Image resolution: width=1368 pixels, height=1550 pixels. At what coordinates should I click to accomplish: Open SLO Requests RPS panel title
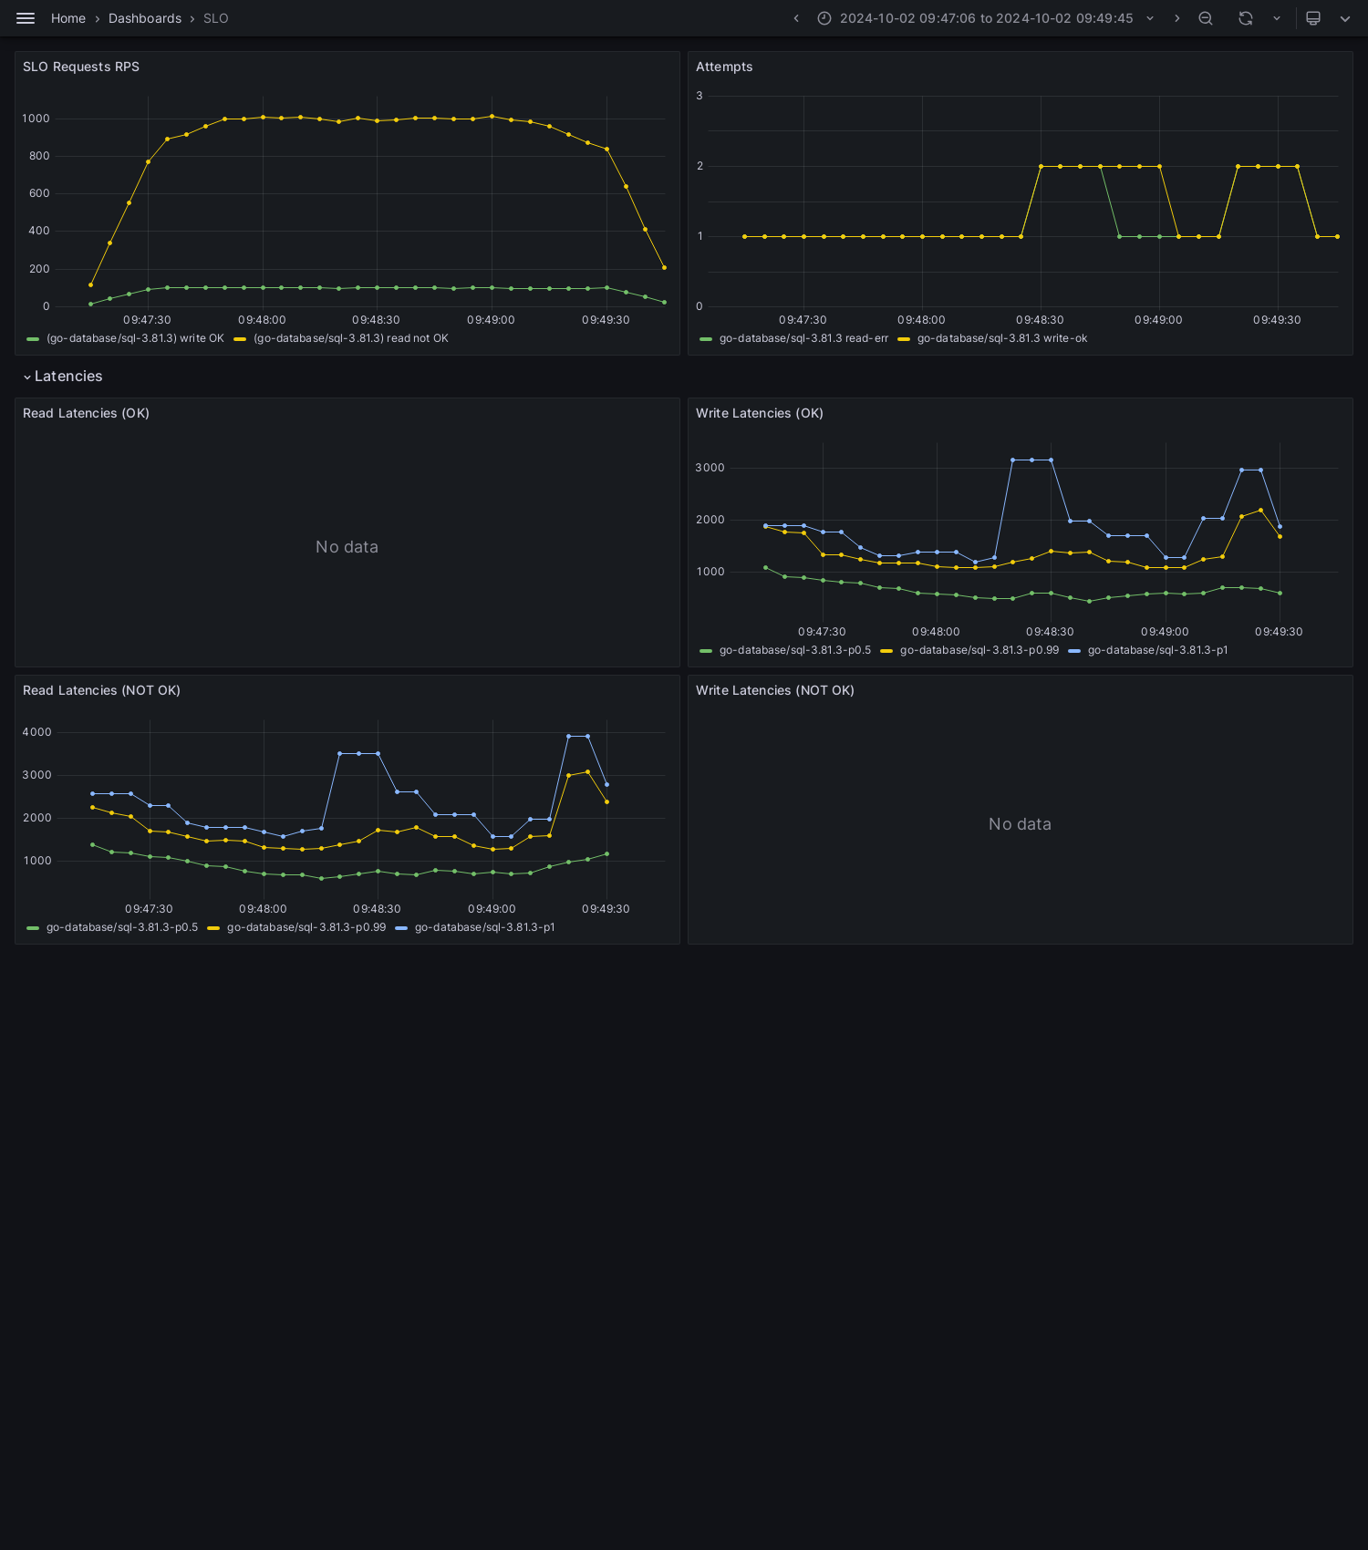point(81,67)
